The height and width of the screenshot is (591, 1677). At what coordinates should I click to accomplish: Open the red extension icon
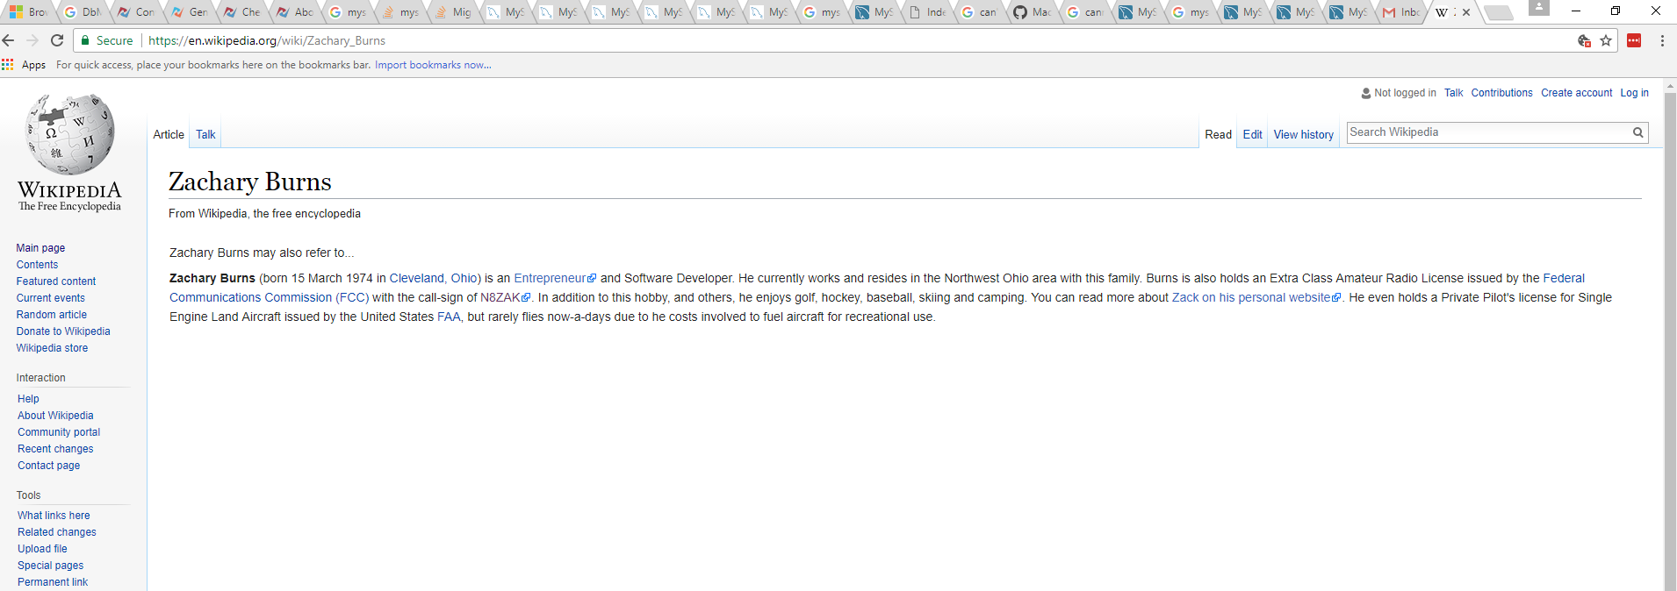[1634, 40]
